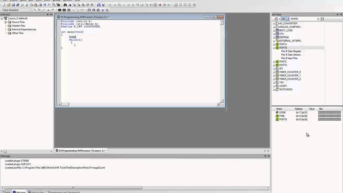Click the Paste clipboard icon

[x=36, y=5]
